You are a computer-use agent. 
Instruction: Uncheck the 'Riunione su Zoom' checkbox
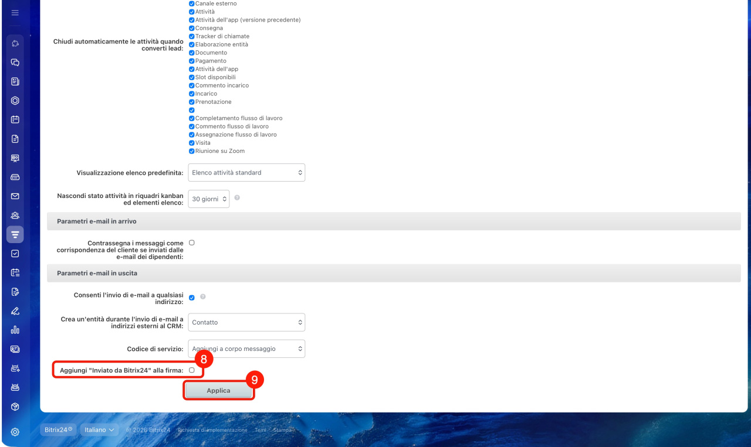192,151
